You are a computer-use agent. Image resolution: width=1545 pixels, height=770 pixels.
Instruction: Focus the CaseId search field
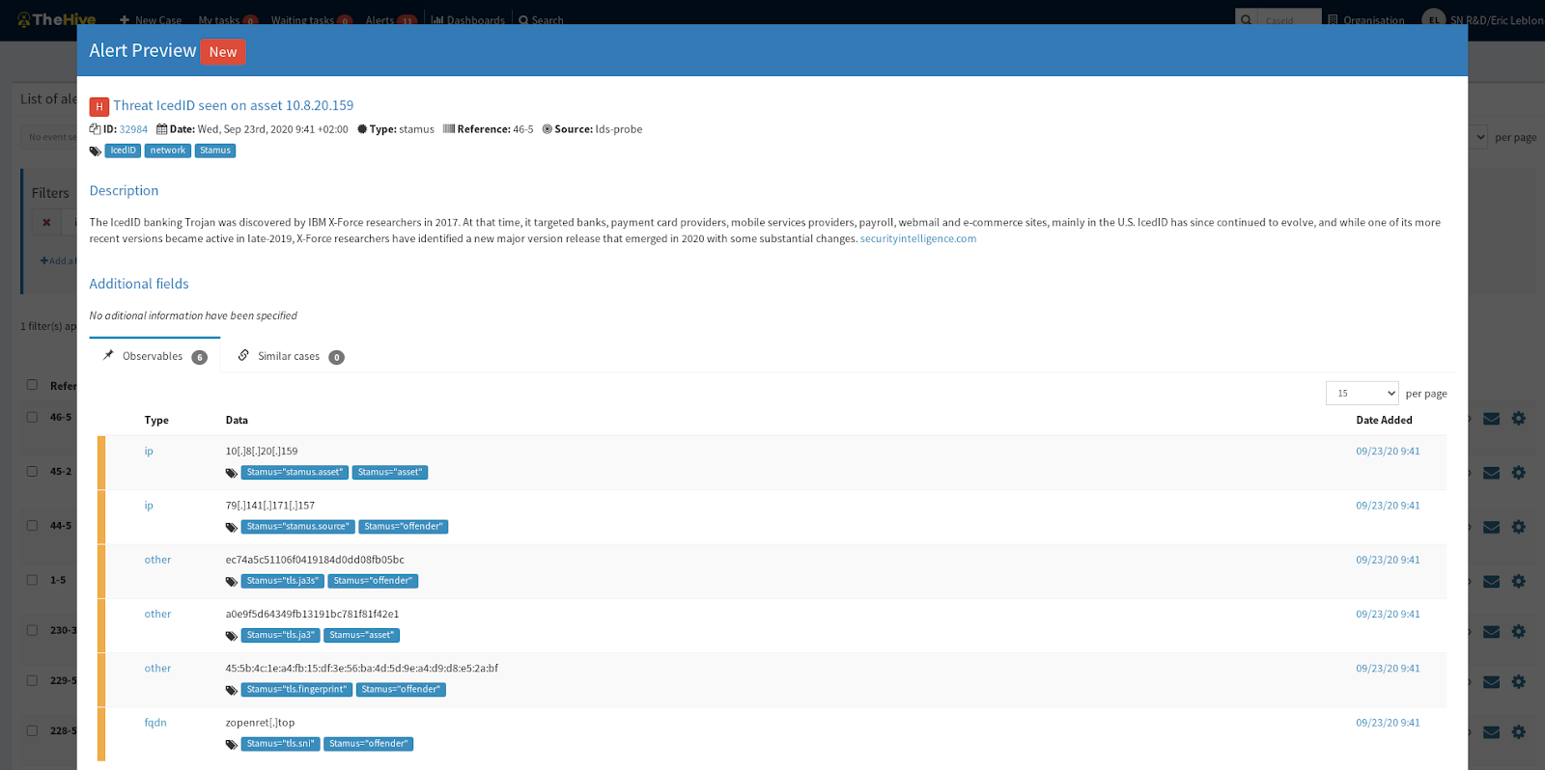point(1290,19)
